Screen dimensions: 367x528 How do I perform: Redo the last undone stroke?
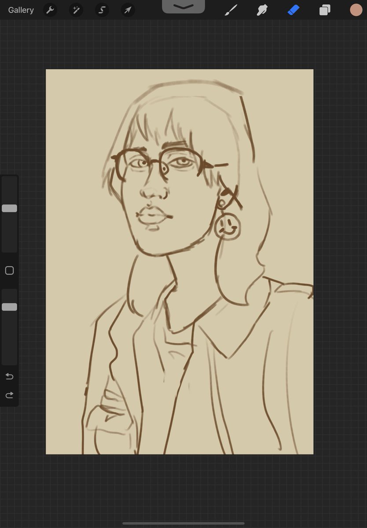tap(9, 395)
